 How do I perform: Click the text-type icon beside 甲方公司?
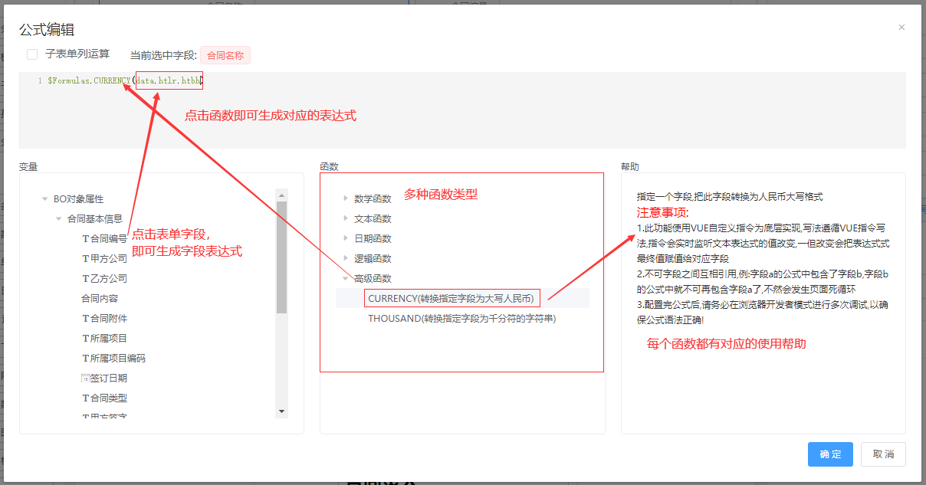coord(86,258)
